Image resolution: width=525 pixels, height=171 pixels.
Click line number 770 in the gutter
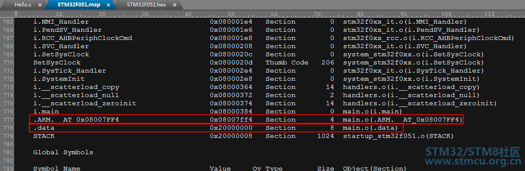tap(8, 62)
